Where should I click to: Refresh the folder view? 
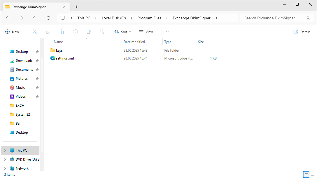(48, 18)
